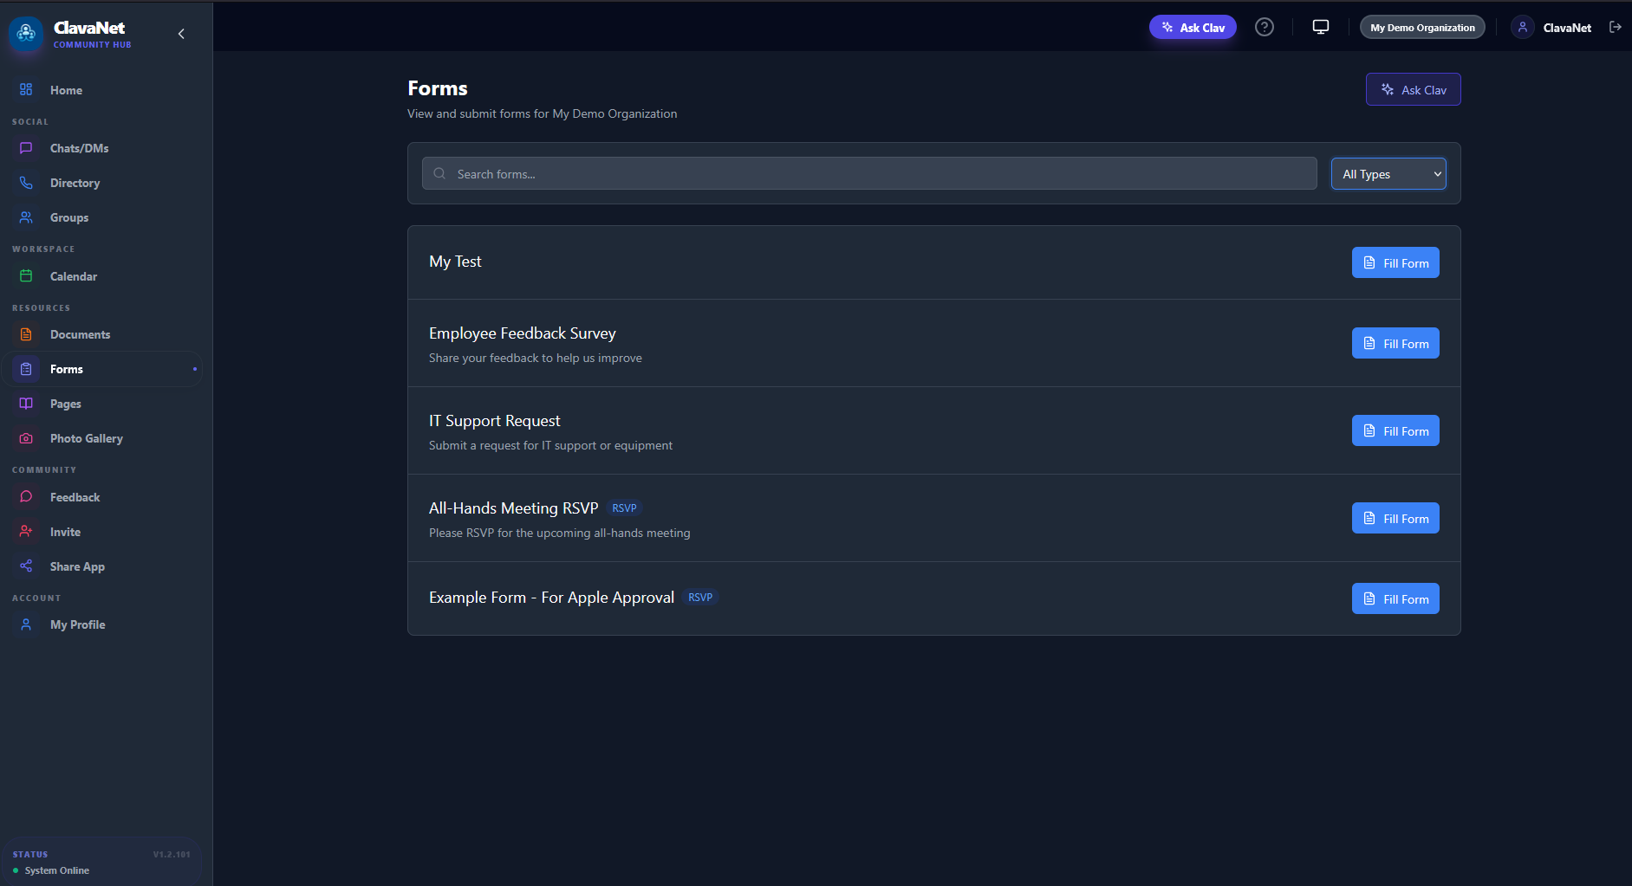The width and height of the screenshot is (1632, 886).
Task: Open Chats/DMs from the sidebar
Action: coord(79,149)
